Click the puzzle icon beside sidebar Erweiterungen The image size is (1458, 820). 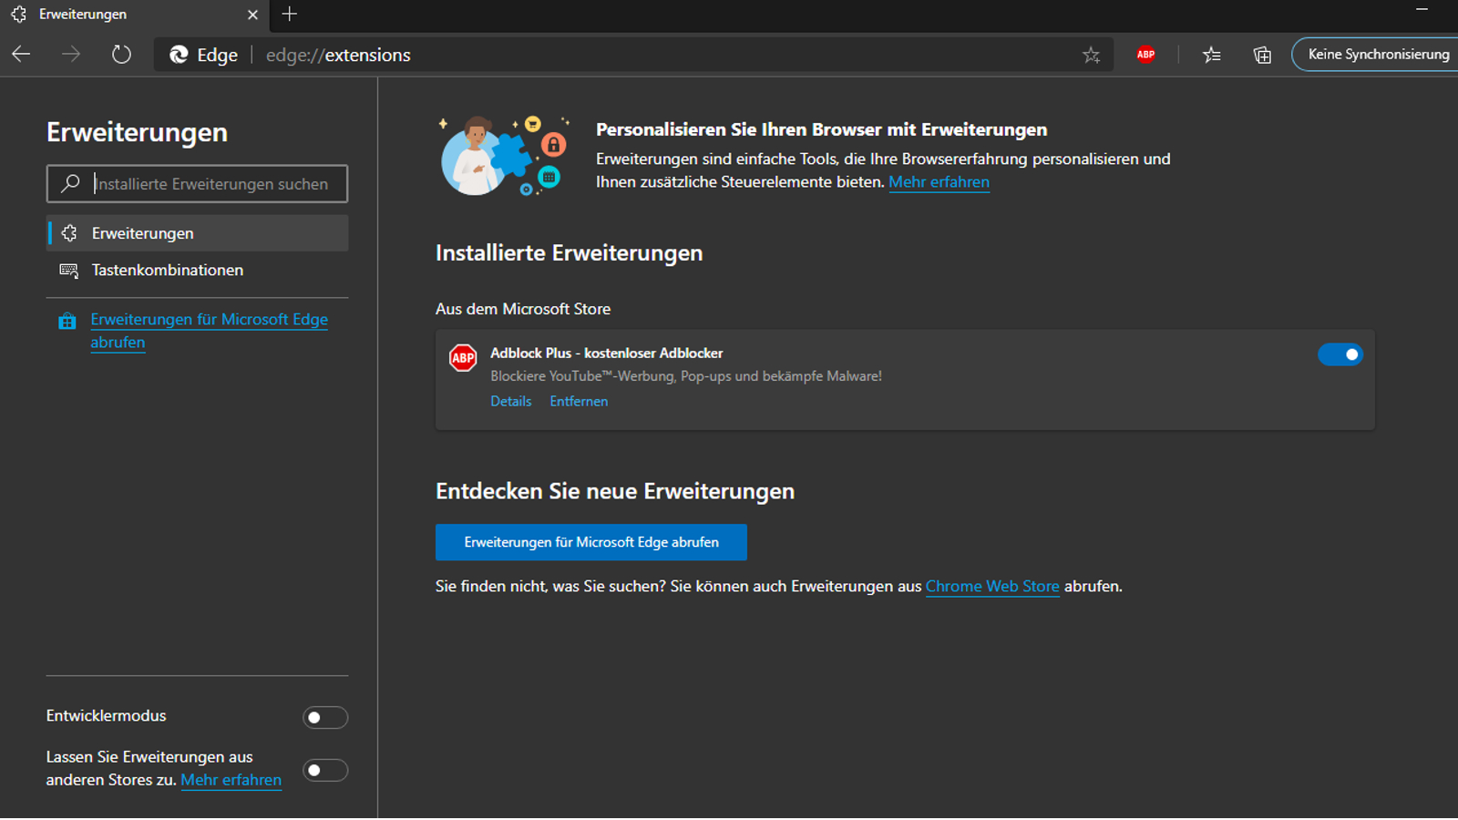click(x=69, y=233)
